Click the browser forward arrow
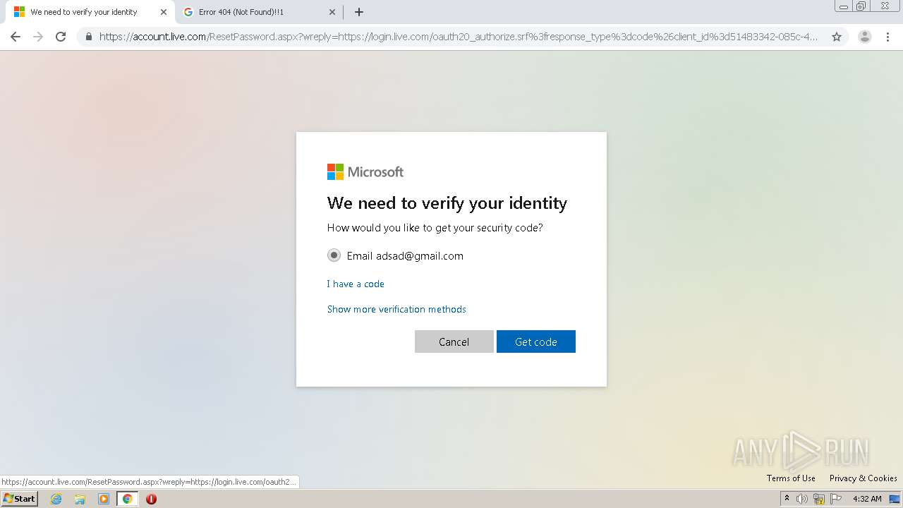The image size is (903, 508). click(x=38, y=37)
